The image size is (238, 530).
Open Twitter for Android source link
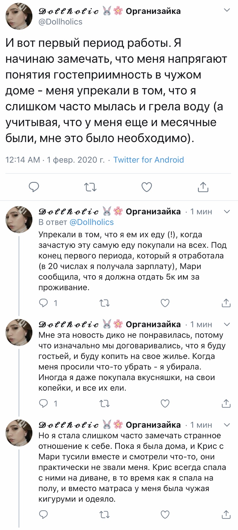click(148, 160)
